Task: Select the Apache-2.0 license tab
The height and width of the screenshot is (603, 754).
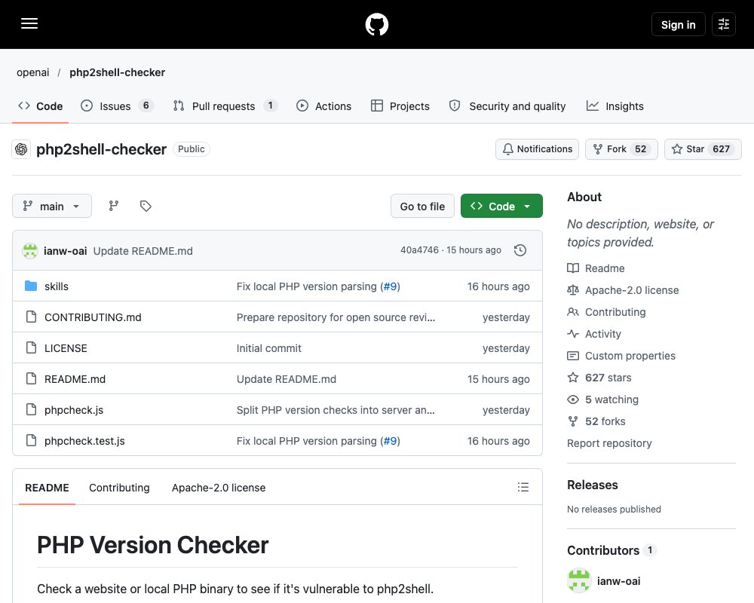Action: point(219,487)
